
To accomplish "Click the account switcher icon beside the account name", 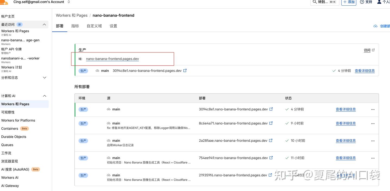I will 69,2.
